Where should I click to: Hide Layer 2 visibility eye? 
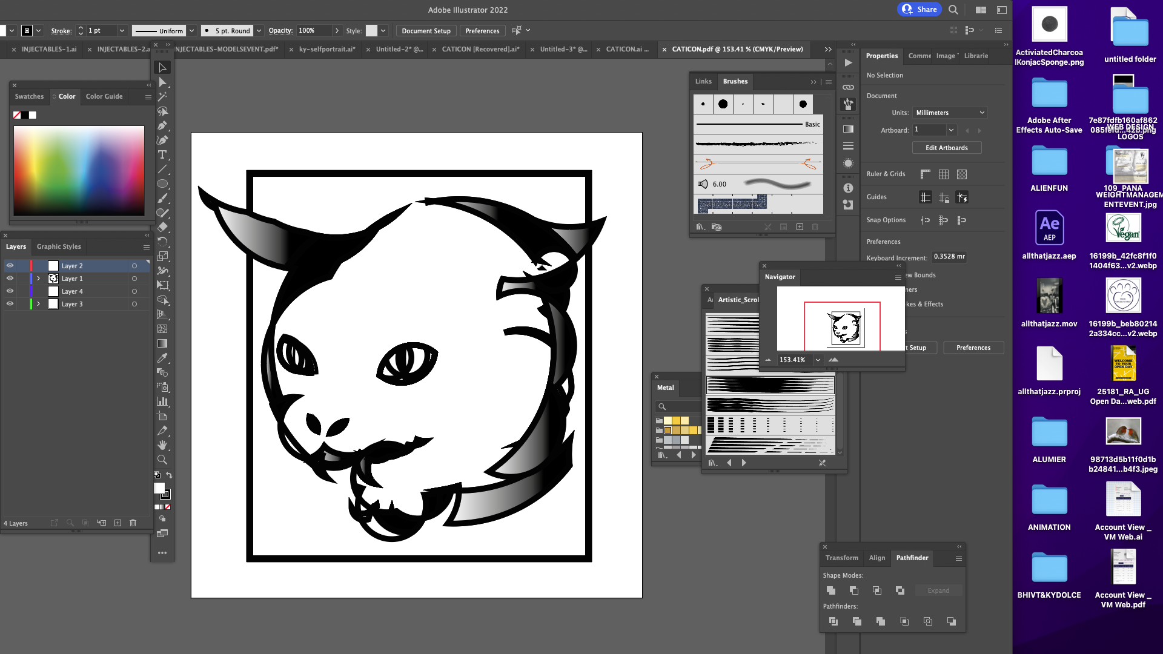(10, 266)
